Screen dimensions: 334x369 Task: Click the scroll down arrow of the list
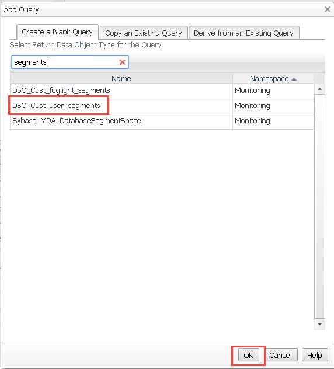pyautogui.click(x=319, y=324)
